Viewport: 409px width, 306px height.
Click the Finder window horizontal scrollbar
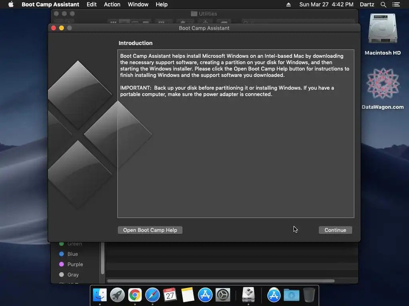220,281
